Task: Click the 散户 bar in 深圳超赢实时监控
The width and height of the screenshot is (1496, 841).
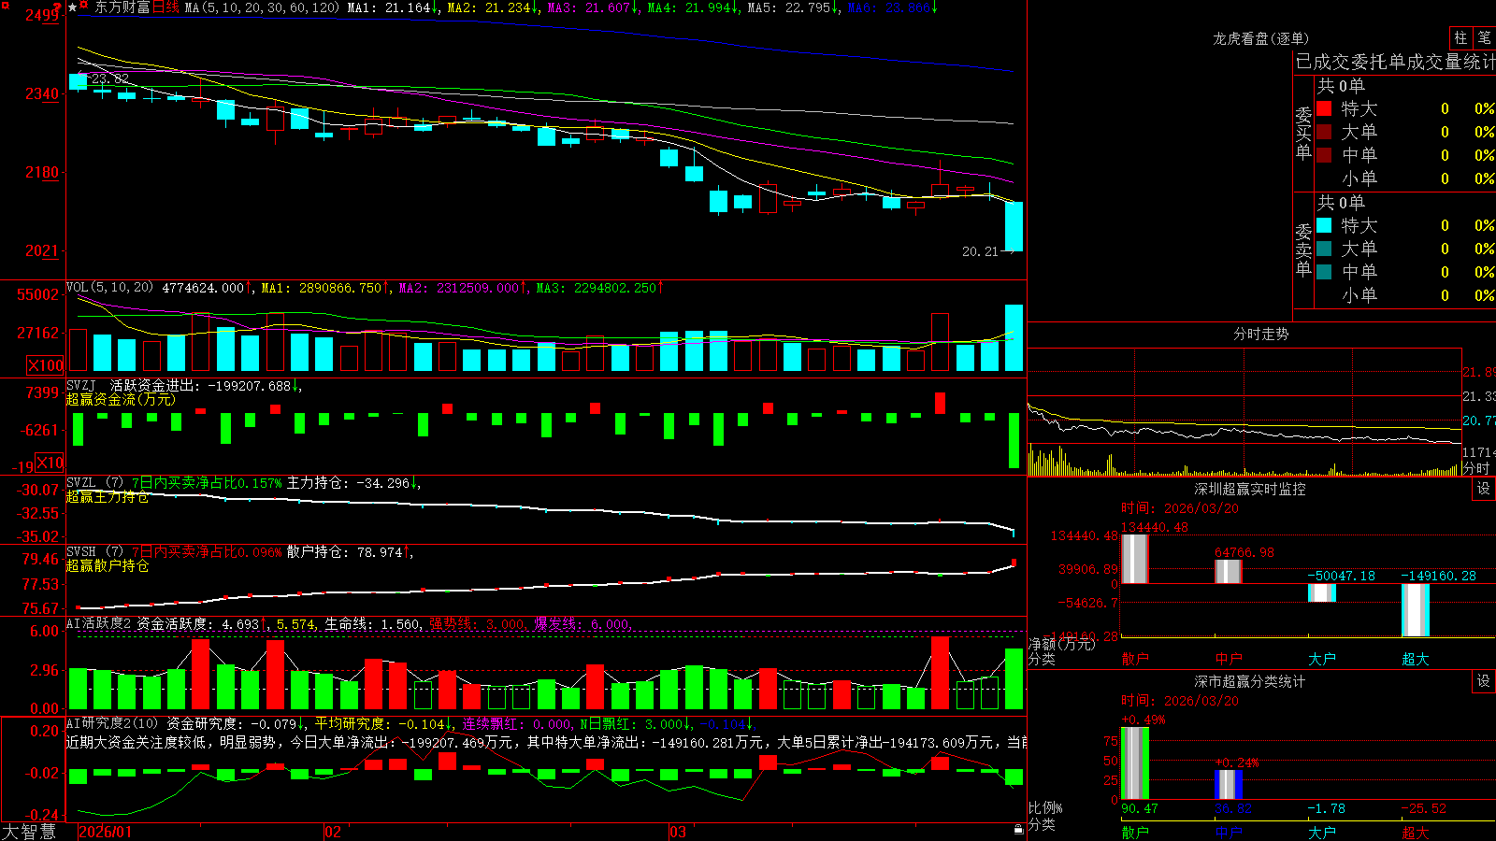Action: coord(1134,559)
